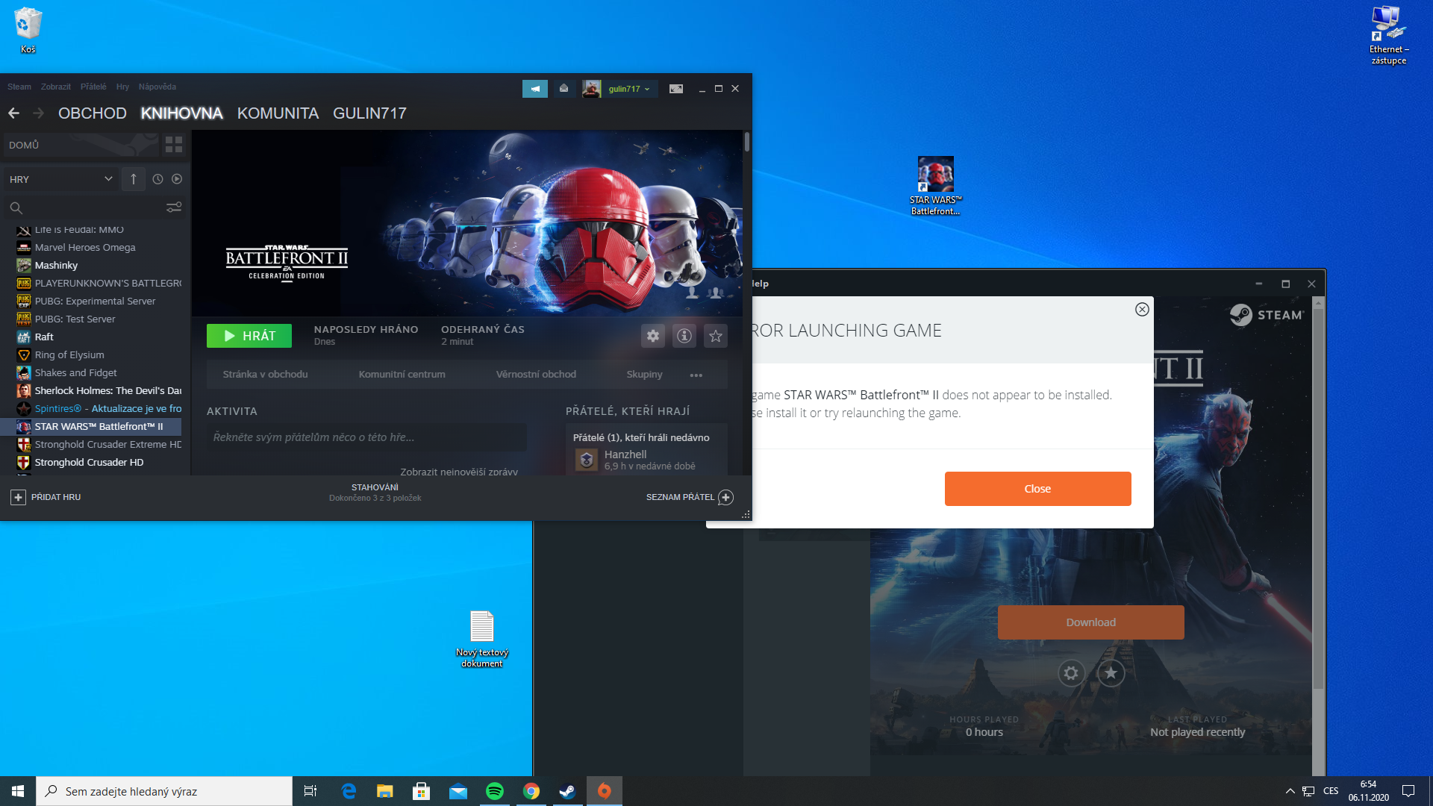Open Steam announcements megaphone icon
The height and width of the screenshot is (806, 1433).
coord(534,89)
